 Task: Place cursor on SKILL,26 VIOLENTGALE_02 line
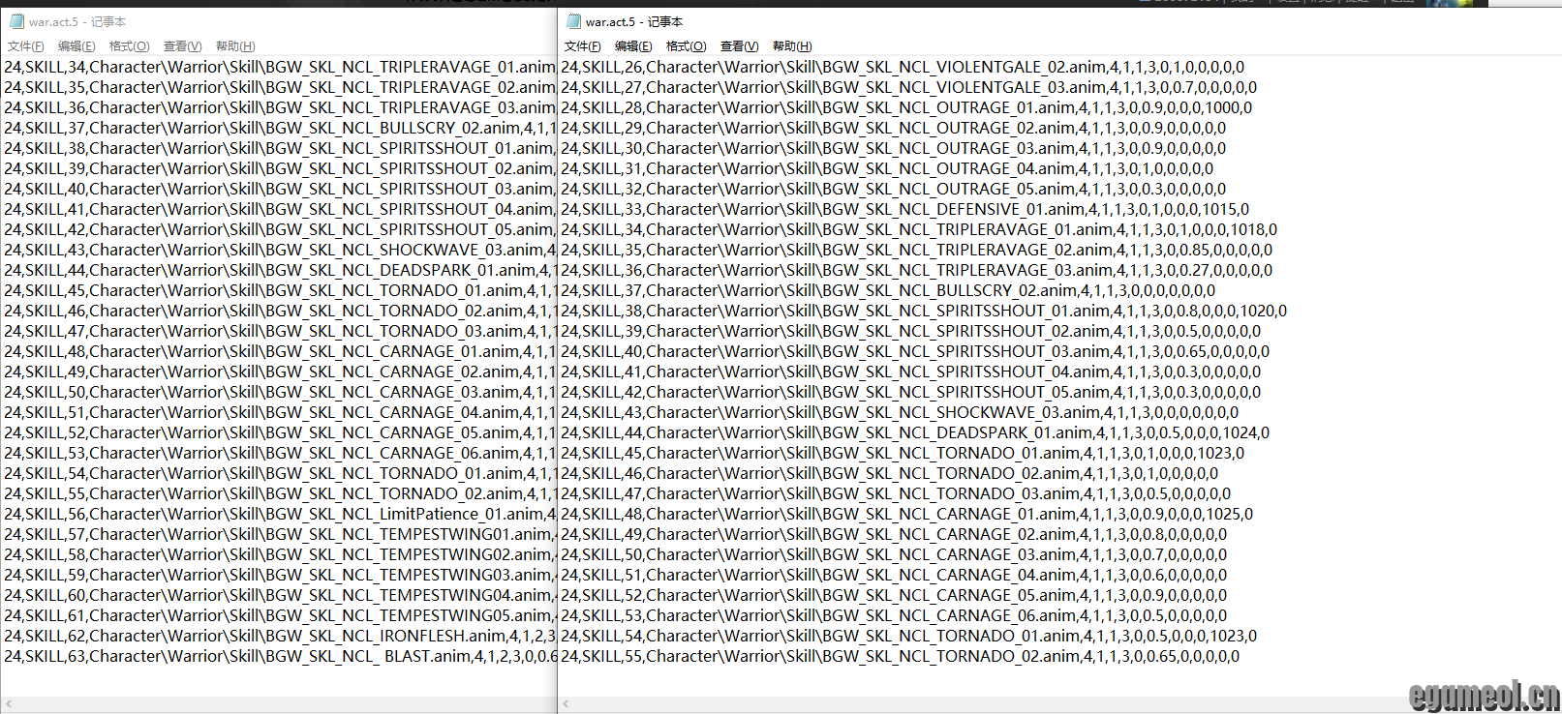(x=901, y=68)
